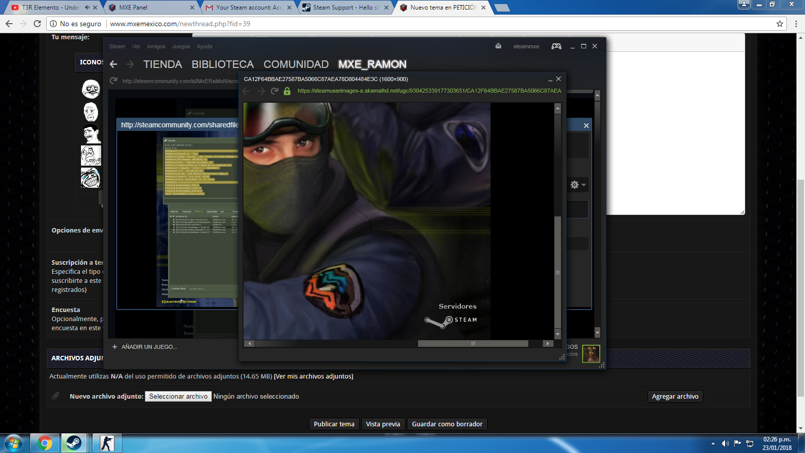Screen dimensions: 805x453
Task: Click Steam forward navigation arrow
Action: (x=130, y=64)
